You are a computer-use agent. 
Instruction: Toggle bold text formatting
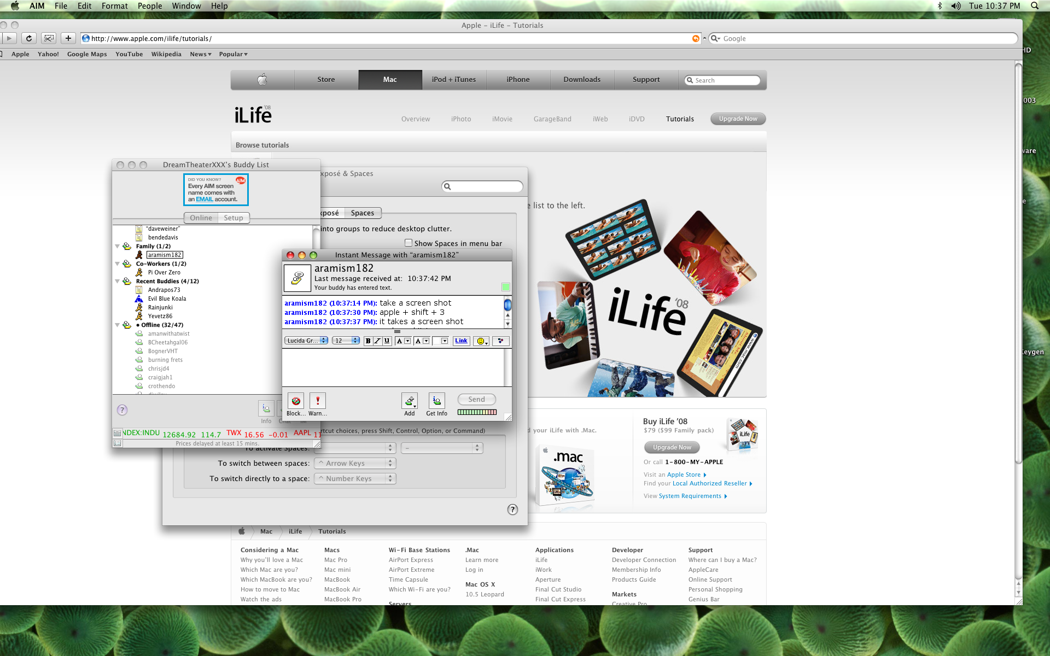(x=367, y=341)
